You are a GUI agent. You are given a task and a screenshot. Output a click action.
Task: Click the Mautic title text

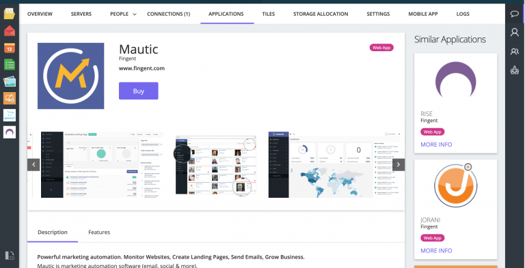139,50
